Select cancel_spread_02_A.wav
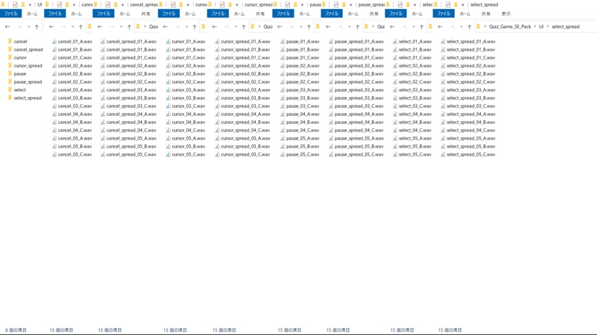597x335 pixels. click(128, 66)
